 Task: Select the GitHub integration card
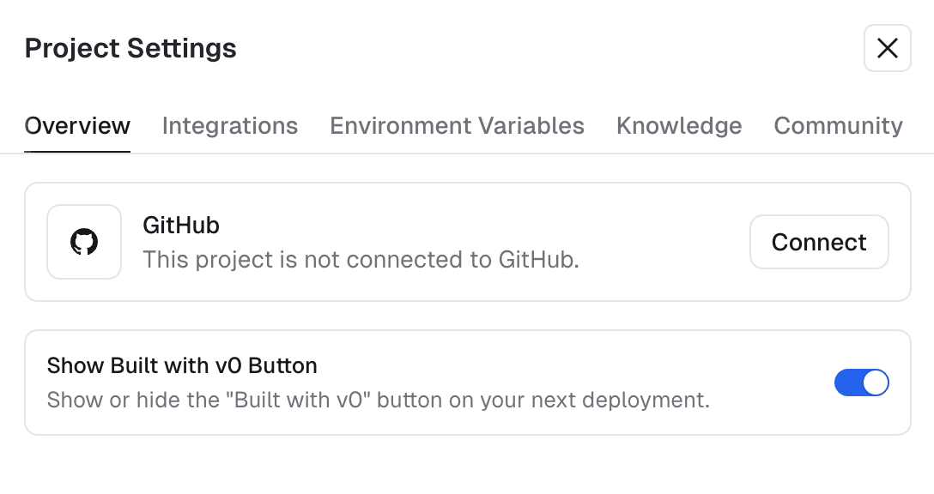tap(467, 242)
